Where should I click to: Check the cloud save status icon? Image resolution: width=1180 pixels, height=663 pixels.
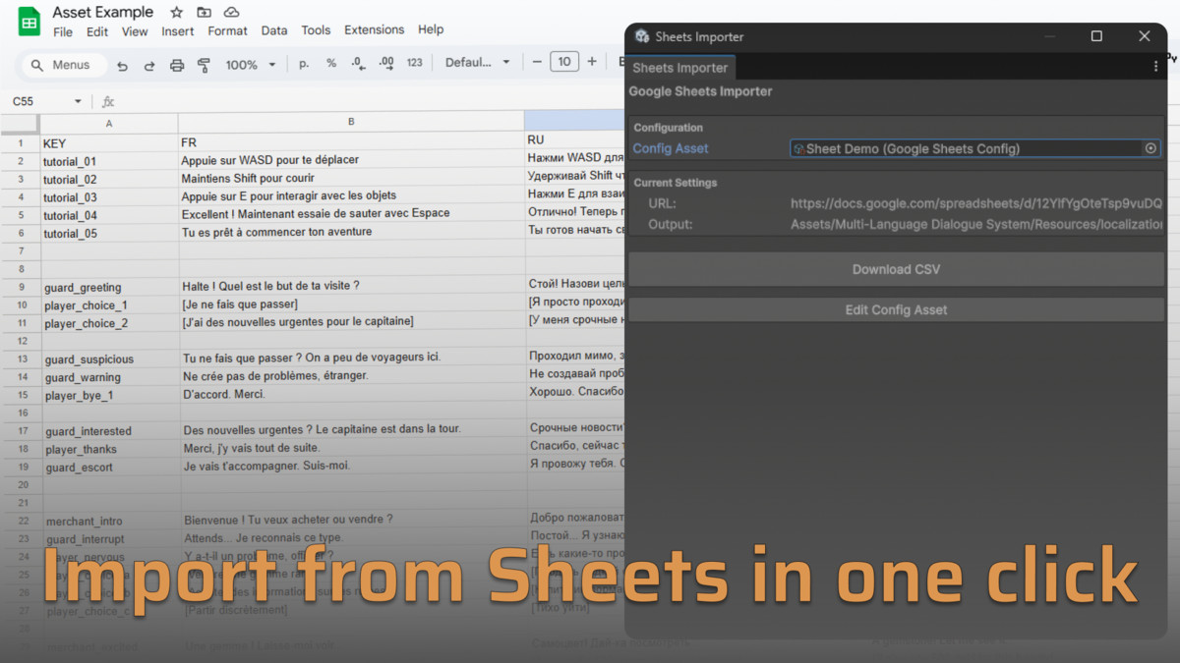[x=231, y=13]
